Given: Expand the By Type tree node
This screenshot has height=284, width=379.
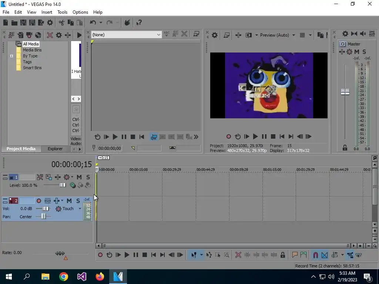Looking at the screenshot, I should (x=11, y=56).
